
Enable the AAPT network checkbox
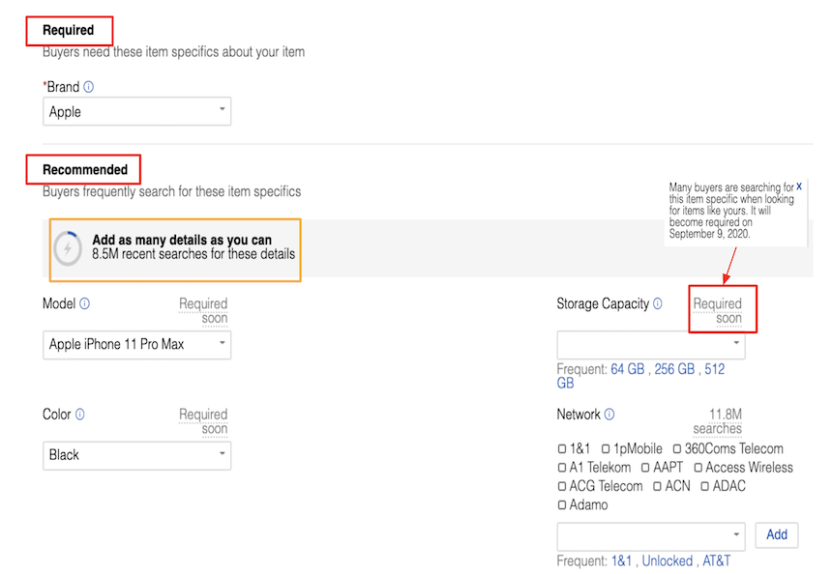(x=645, y=468)
